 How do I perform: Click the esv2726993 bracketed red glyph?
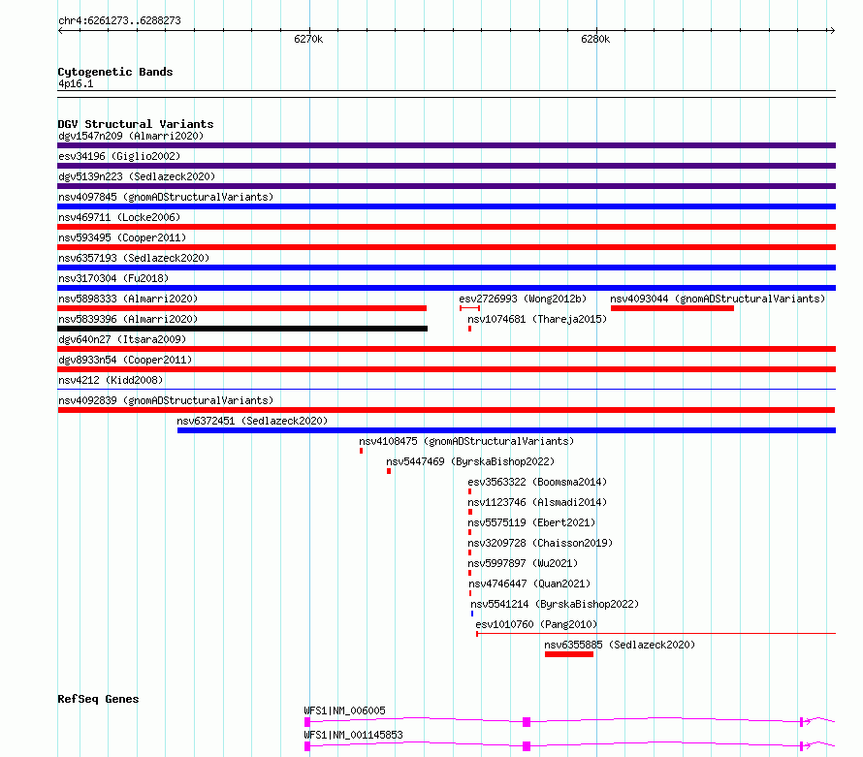click(470, 308)
